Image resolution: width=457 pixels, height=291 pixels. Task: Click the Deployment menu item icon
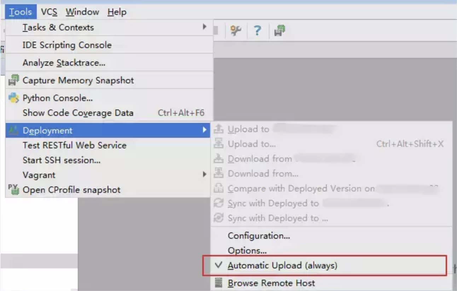pyautogui.click(x=14, y=130)
